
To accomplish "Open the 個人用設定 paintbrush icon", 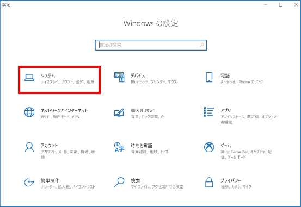I will pyautogui.click(x=119, y=112).
